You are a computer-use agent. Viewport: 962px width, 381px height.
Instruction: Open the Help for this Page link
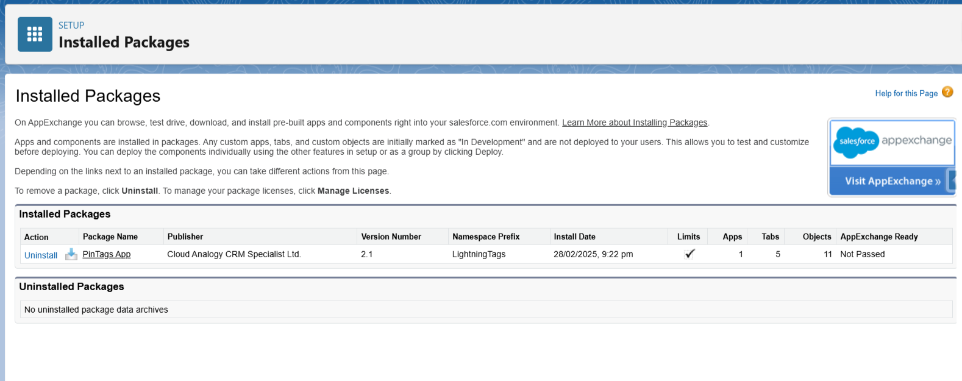coord(906,93)
